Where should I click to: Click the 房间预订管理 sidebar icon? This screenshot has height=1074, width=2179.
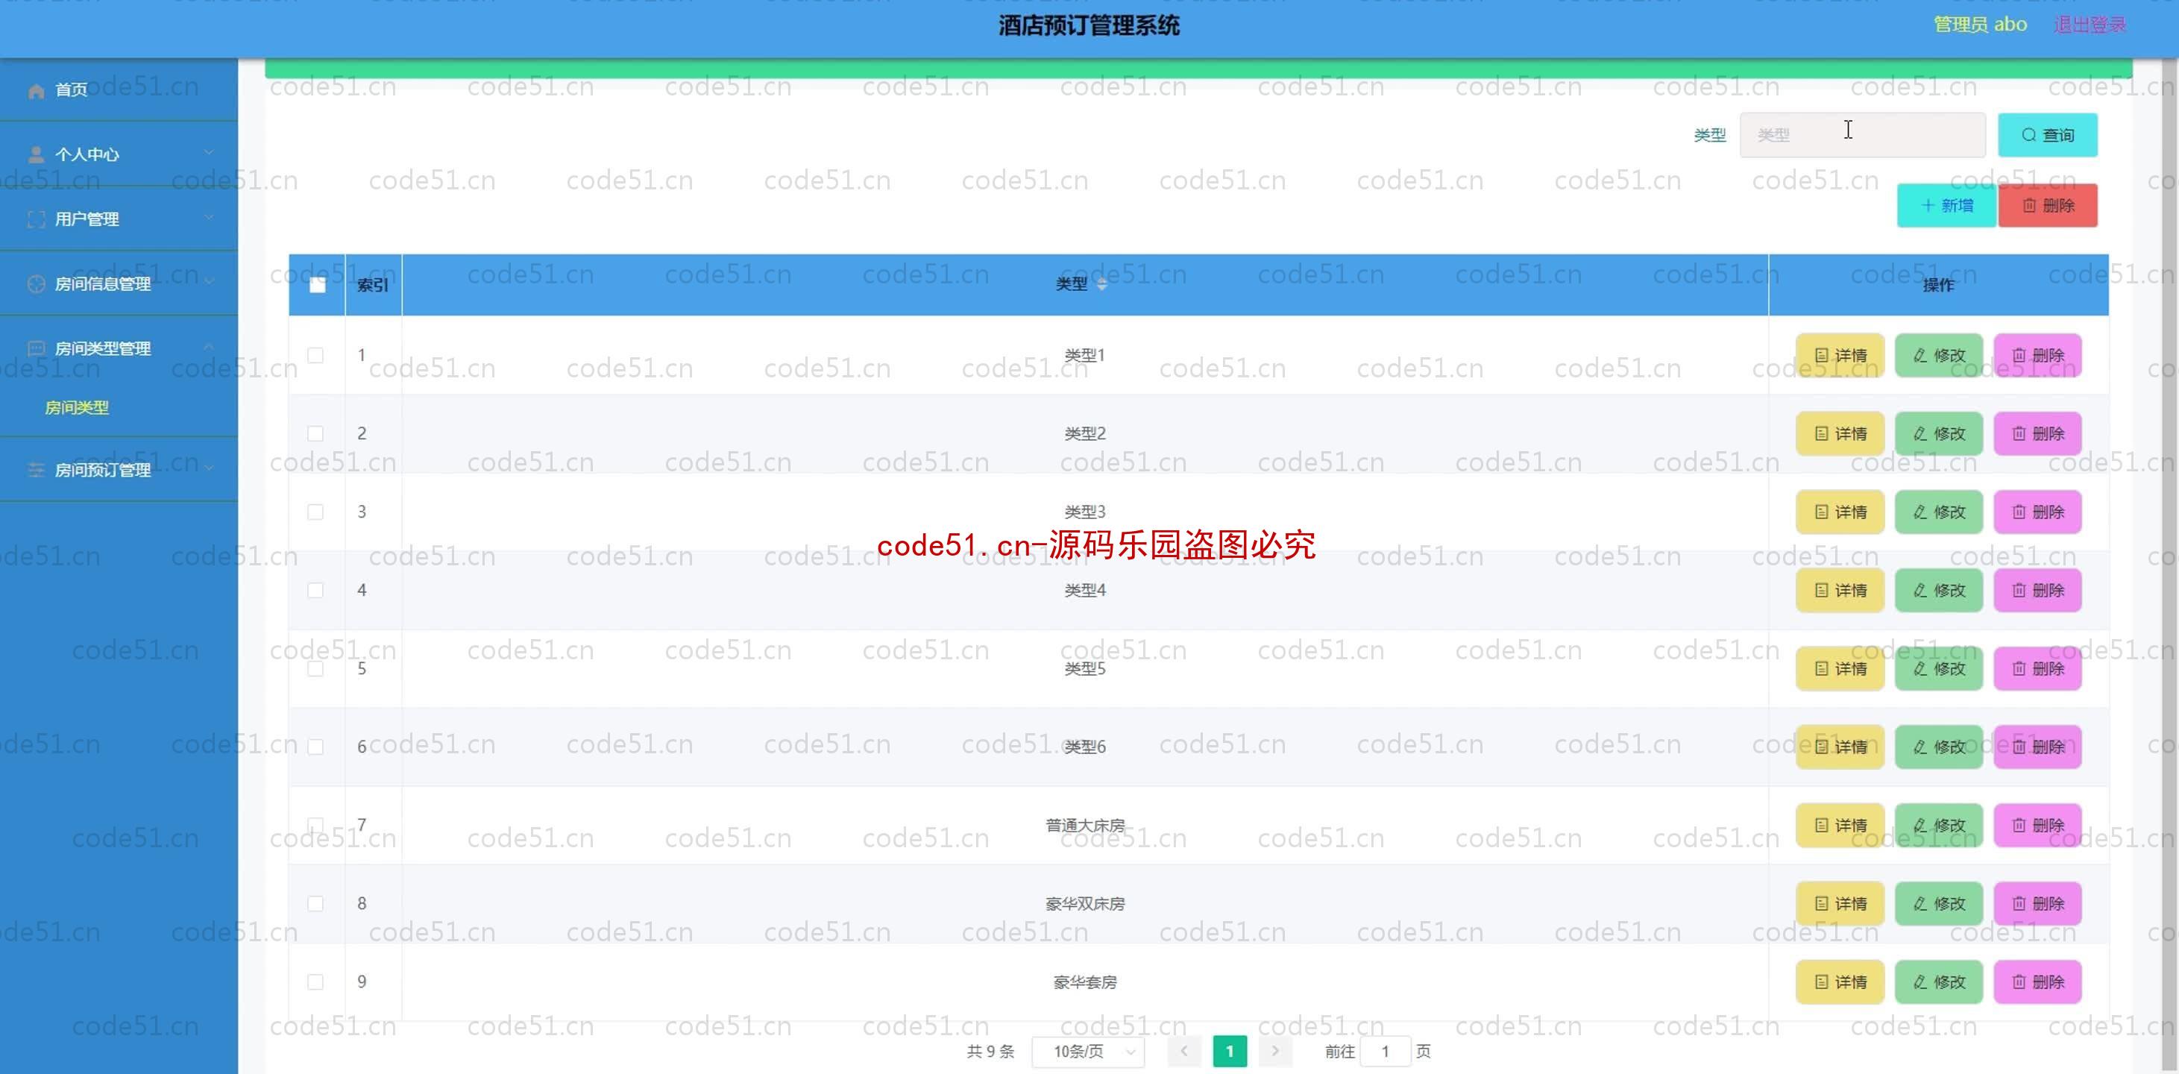tap(36, 470)
